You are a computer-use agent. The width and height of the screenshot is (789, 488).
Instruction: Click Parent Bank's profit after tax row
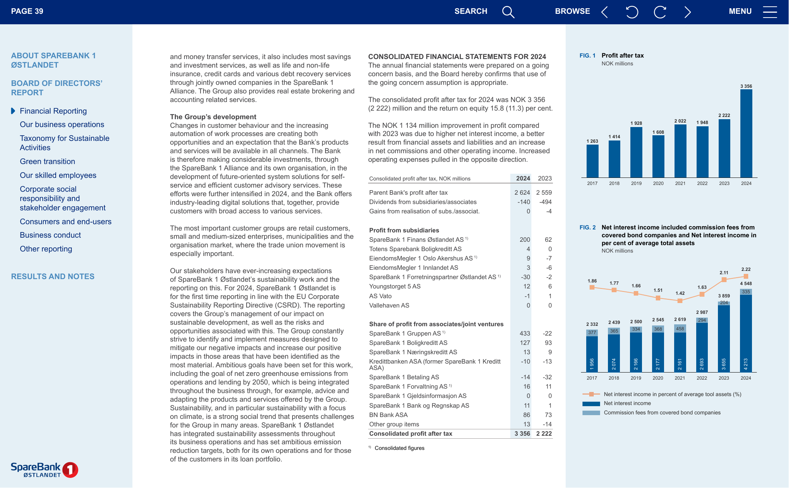(460, 193)
